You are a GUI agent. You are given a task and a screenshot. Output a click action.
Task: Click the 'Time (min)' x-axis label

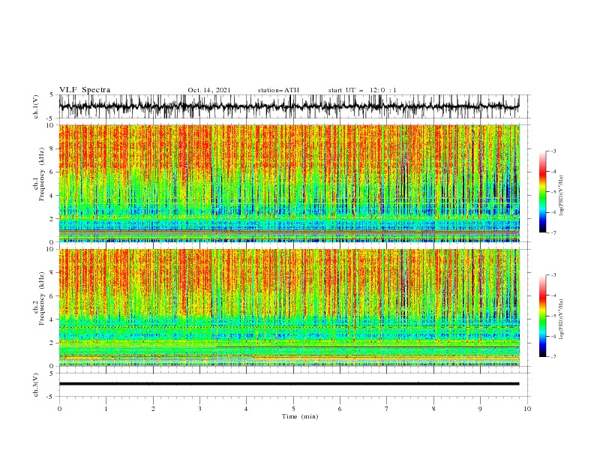300,416
